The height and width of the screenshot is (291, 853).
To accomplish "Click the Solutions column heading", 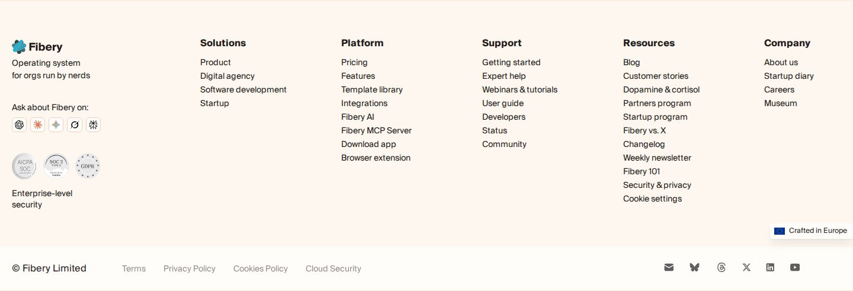I will pos(223,43).
